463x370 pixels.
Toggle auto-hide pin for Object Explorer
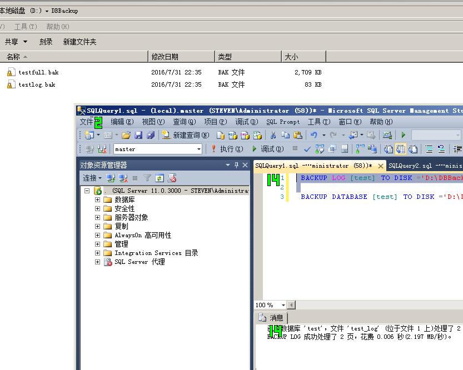tap(236, 165)
